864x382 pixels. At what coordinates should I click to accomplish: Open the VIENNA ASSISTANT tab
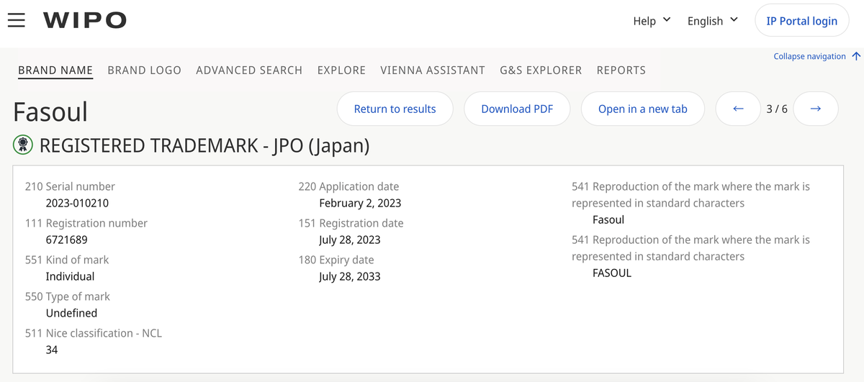pos(433,71)
